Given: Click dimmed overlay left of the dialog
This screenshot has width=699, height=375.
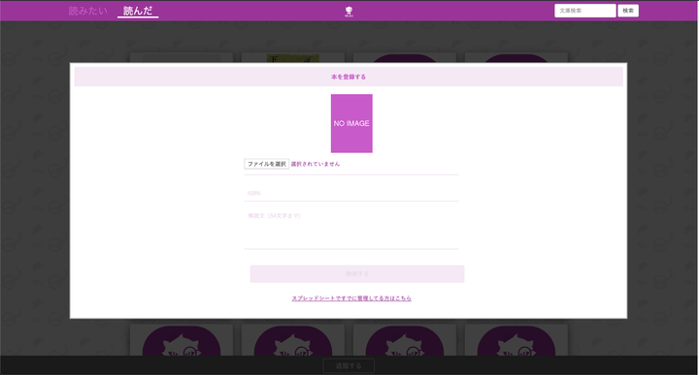Looking at the screenshot, I should click(x=35, y=190).
